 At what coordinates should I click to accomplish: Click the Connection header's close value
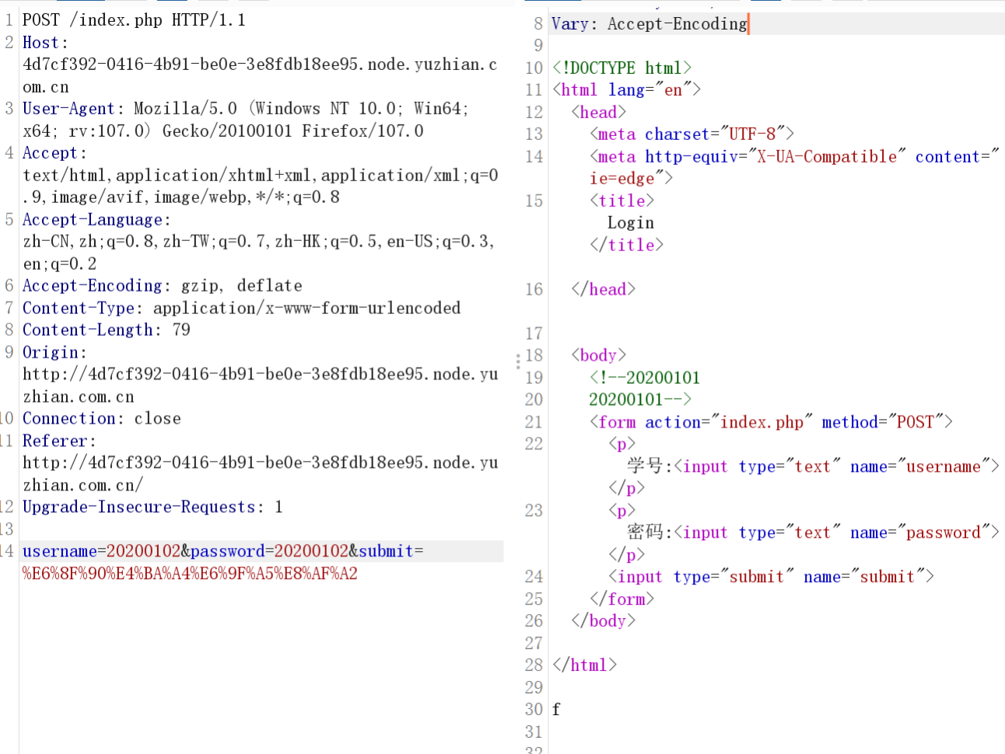tap(157, 419)
